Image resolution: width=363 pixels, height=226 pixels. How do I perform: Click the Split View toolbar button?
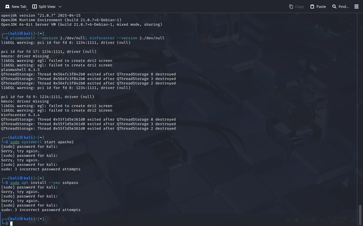44,6
